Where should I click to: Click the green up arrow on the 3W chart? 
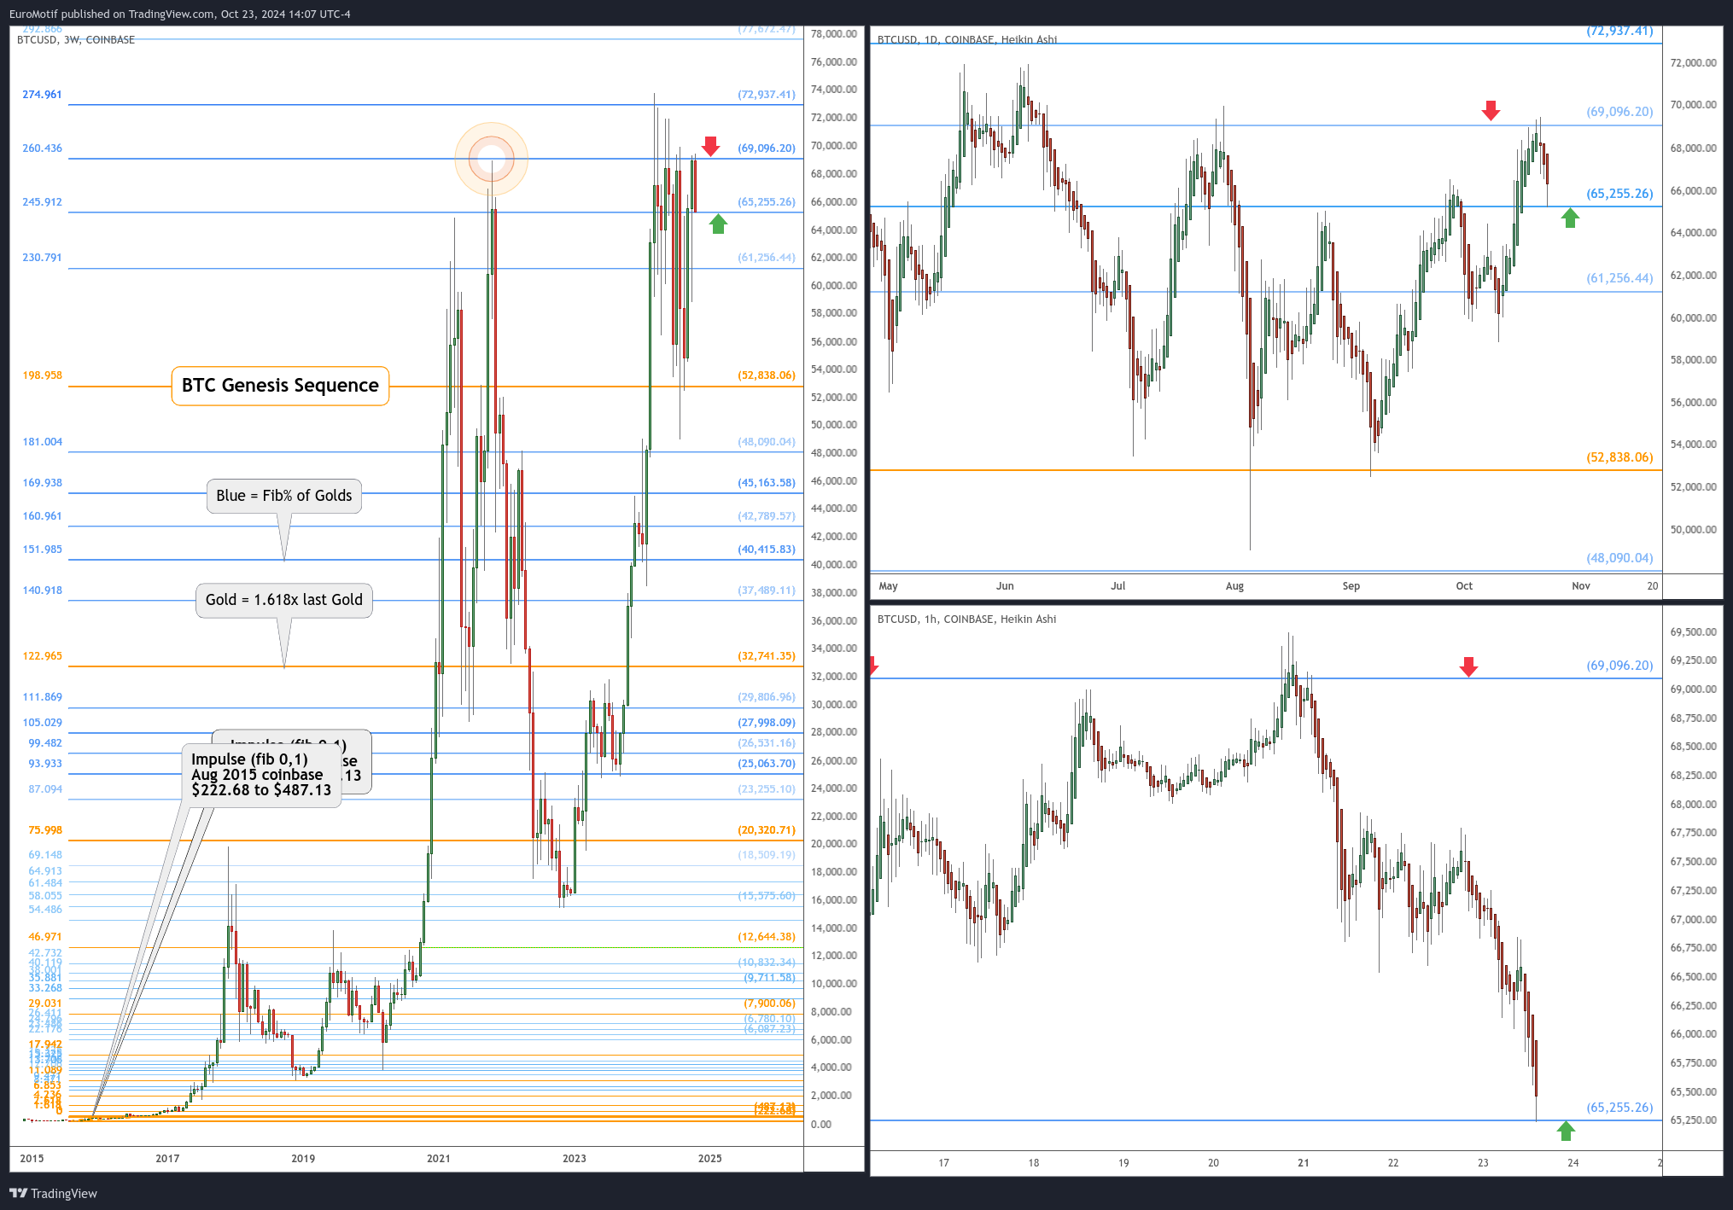pyautogui.click(x=718, y=224)
